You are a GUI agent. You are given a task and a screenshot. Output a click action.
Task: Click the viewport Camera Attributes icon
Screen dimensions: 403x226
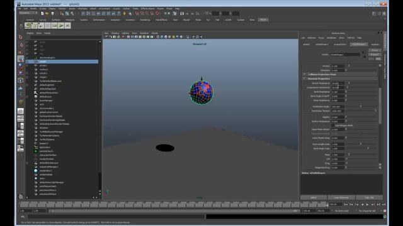(110, 37)
